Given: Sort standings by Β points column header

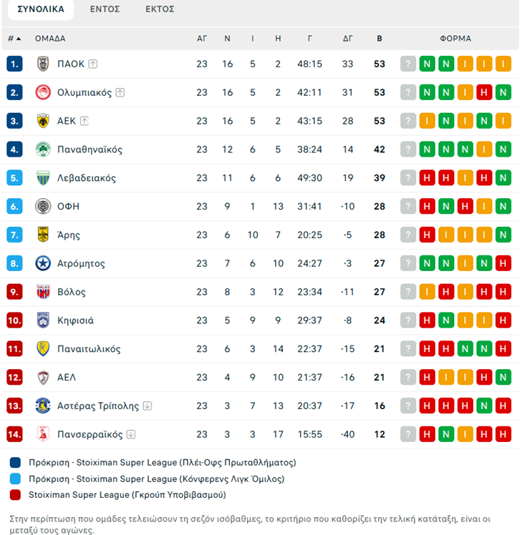Looking at the screenshot, I should (380, 39).
